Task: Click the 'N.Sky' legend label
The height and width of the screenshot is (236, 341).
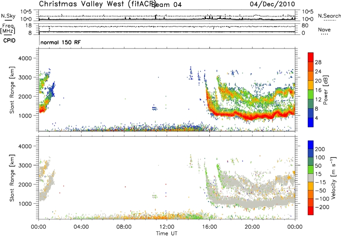Action: (8, 16)
